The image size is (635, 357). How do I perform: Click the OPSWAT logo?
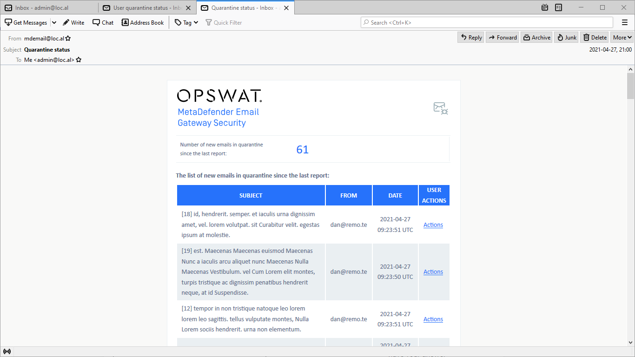tap(219, 96)
